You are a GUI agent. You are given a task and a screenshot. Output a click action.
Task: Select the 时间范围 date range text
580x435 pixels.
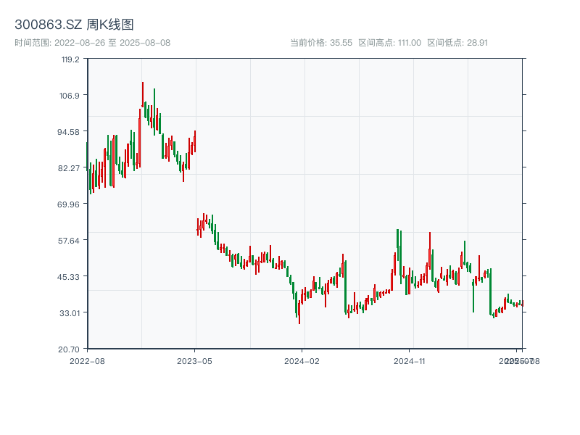92,43
